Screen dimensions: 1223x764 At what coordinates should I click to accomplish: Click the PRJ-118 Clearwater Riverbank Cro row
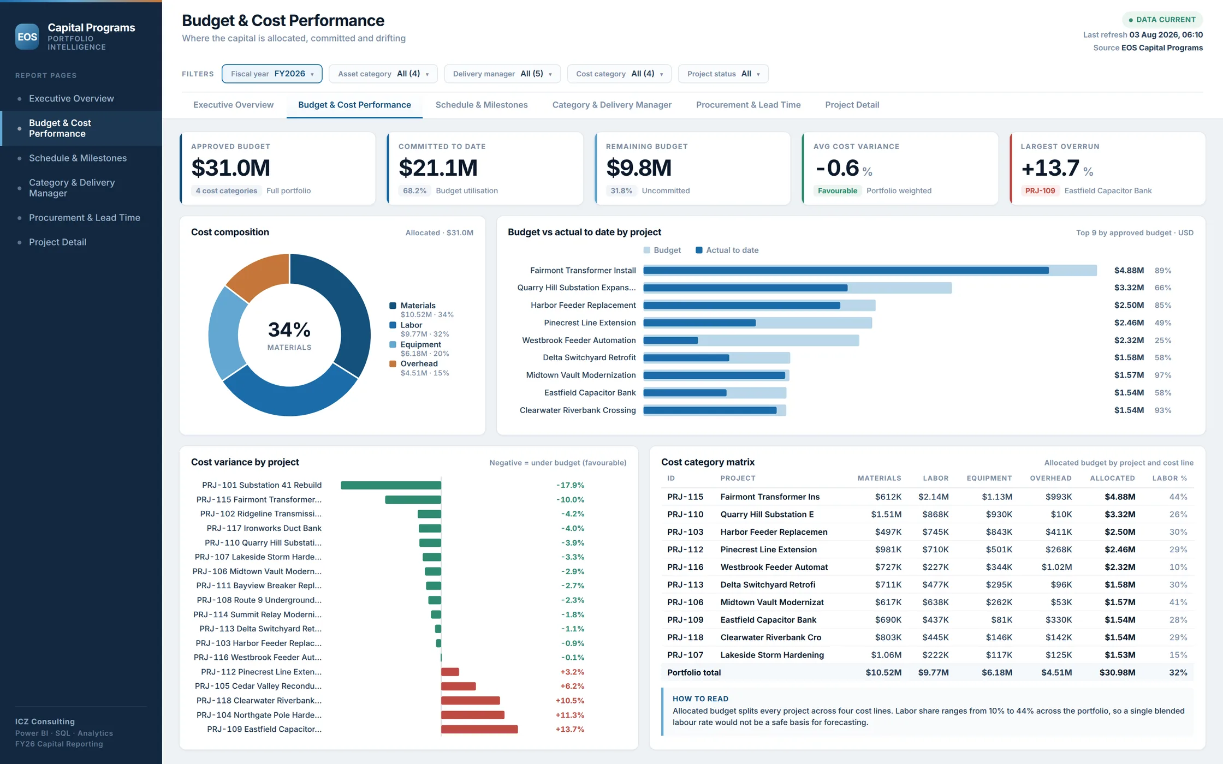pyautogui.click(x=927, y=637)
